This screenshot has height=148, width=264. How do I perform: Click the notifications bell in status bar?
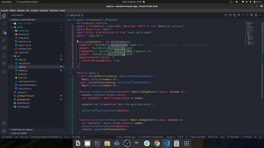pyautogui.click(x=260, y=137)
